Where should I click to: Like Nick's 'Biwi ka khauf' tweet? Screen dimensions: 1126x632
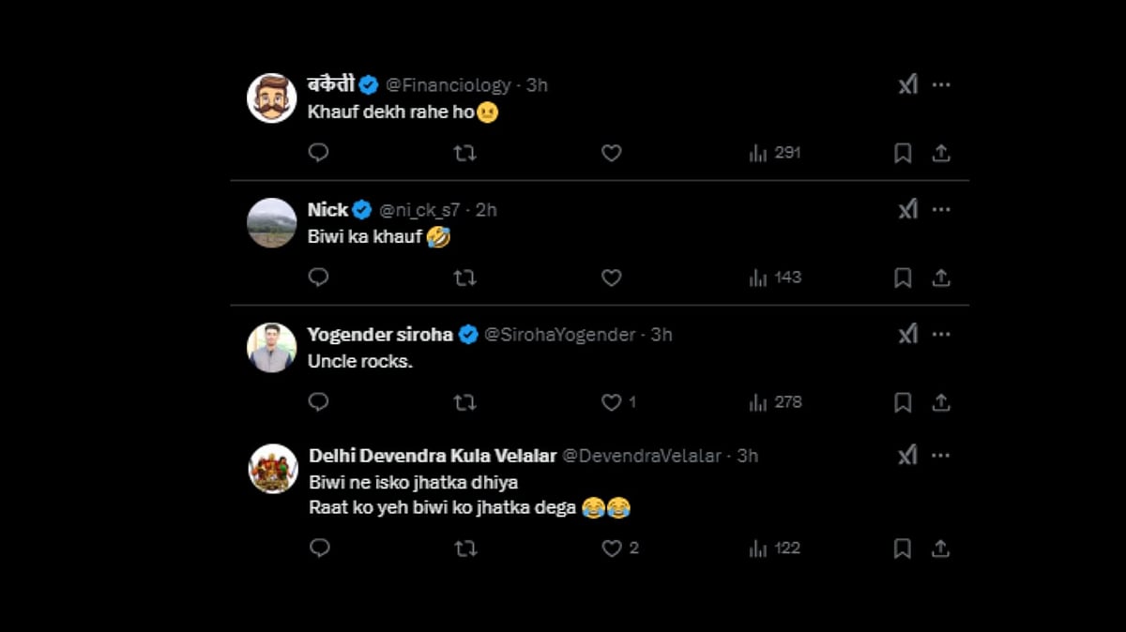pos(612,278)
